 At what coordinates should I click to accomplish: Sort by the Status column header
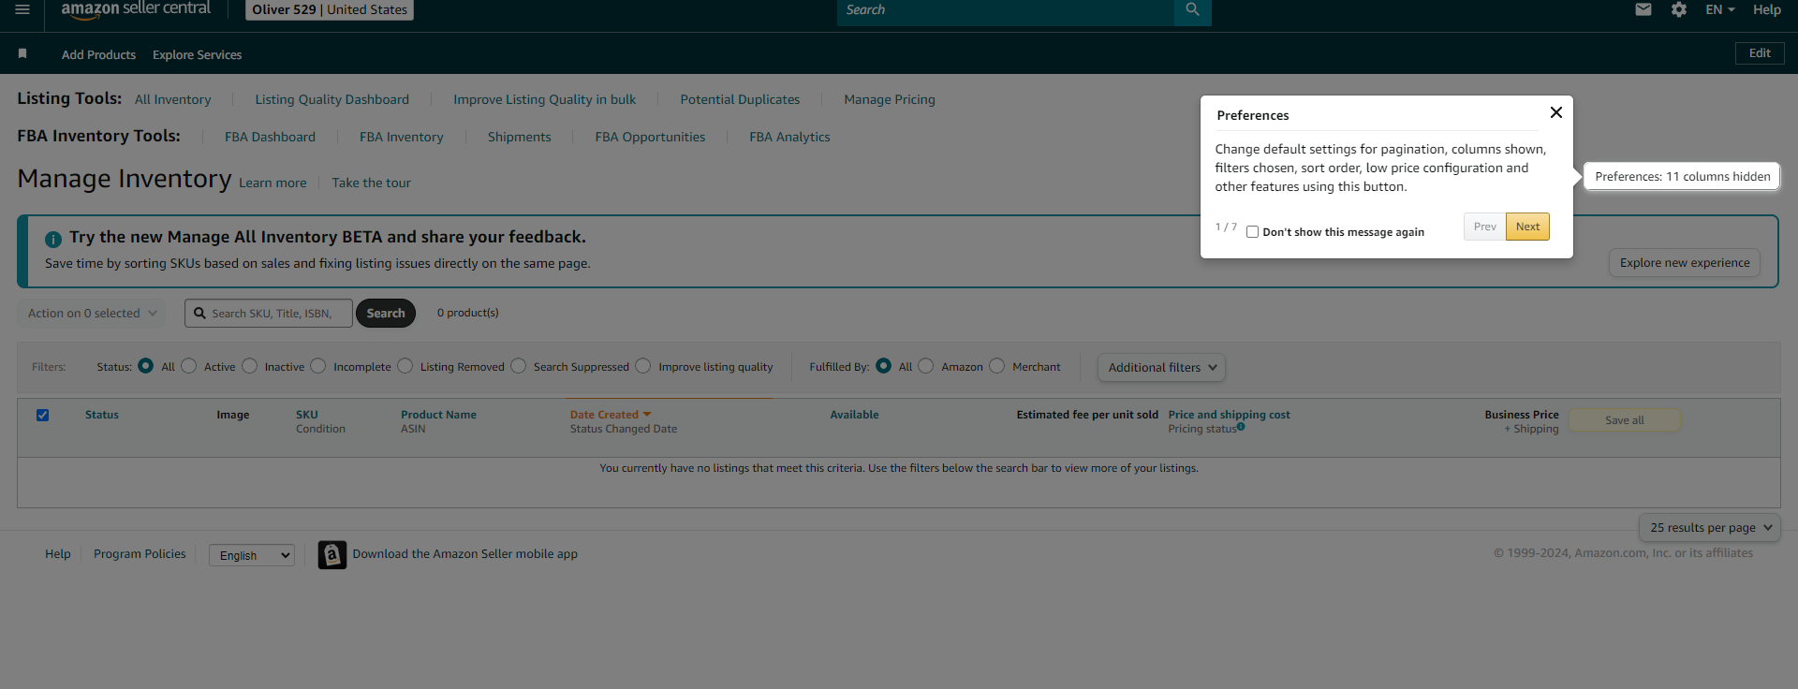(x=102, y=415)
